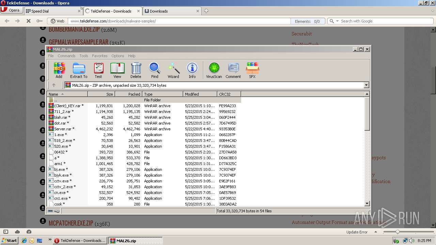Select the parent folder '..' row
Viewport: 436px width, 245px height.
point(144,100)
